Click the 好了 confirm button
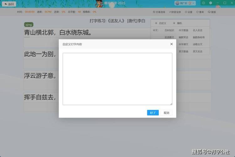Image resolution: width=235 pixels, height=157 pixels. 153,113
